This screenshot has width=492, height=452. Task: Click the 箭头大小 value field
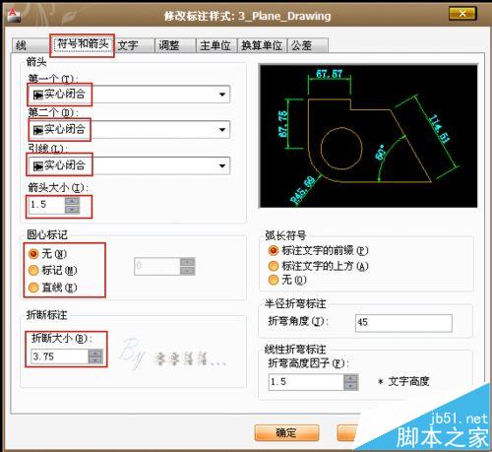[46, 205]
